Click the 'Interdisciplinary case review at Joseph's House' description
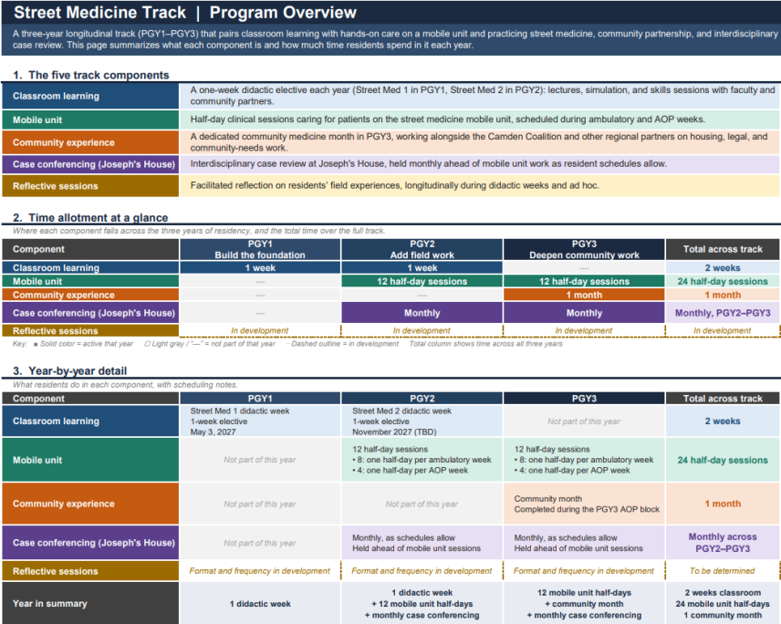The width and height of the screenshot is (781, 624). point(428,164)
